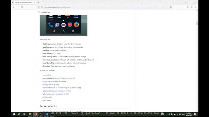Open the recording feature link
Viewport: 209px width, 117px height.
point(47,75)
